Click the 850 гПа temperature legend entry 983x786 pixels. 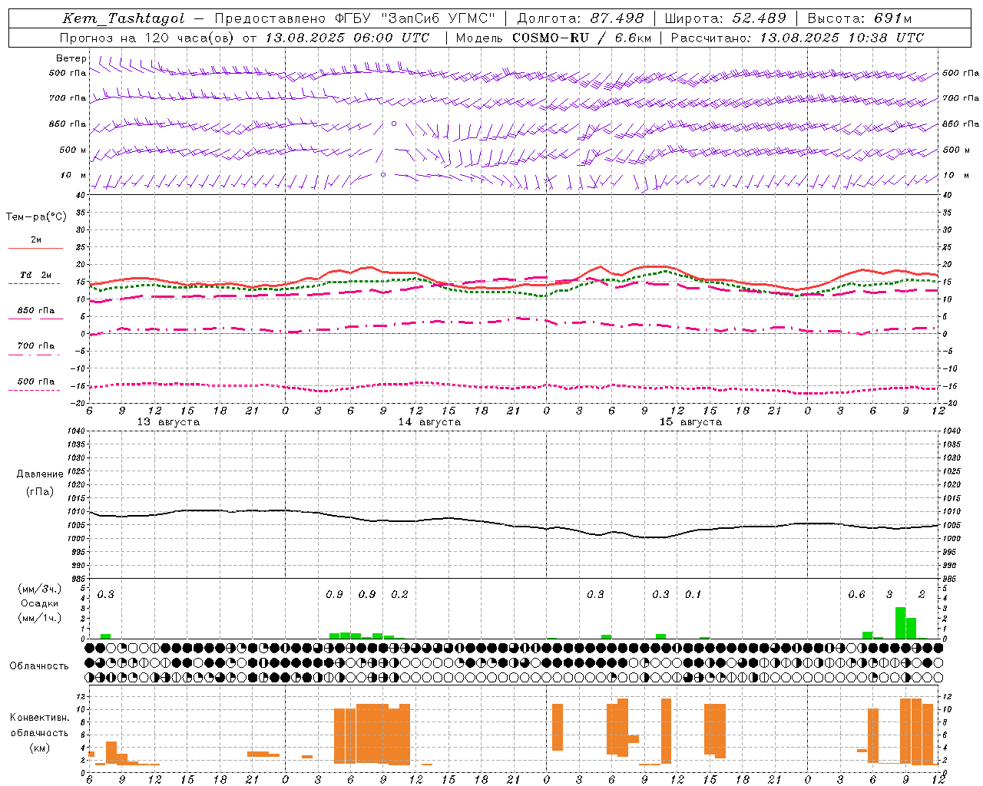pos(36,311)
